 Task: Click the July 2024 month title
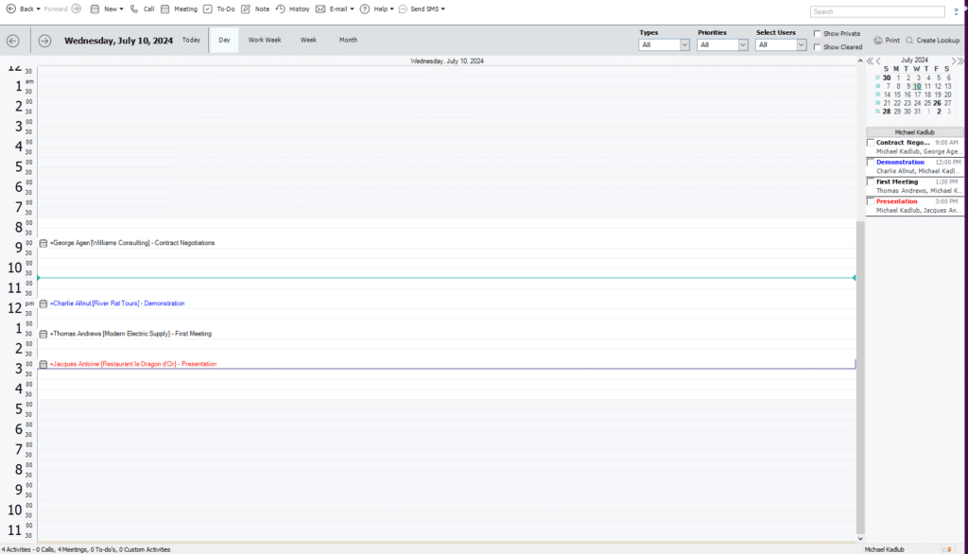pyautogui.click(x=914, y=61)
